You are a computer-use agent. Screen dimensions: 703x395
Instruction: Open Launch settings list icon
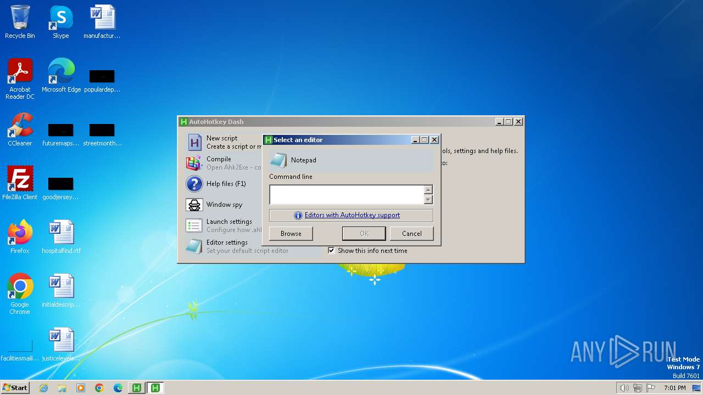(194, 225)
